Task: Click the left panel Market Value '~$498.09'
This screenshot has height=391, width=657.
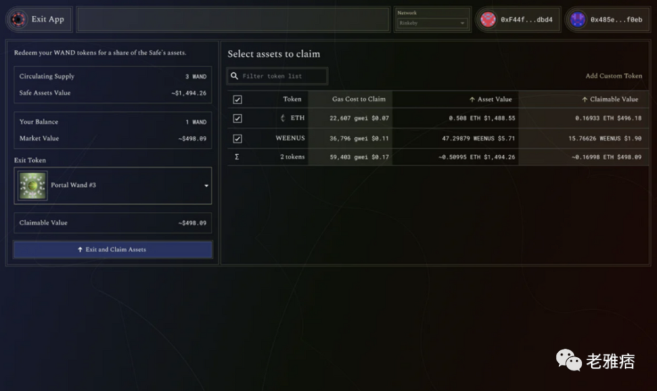Action: point(192,138)
